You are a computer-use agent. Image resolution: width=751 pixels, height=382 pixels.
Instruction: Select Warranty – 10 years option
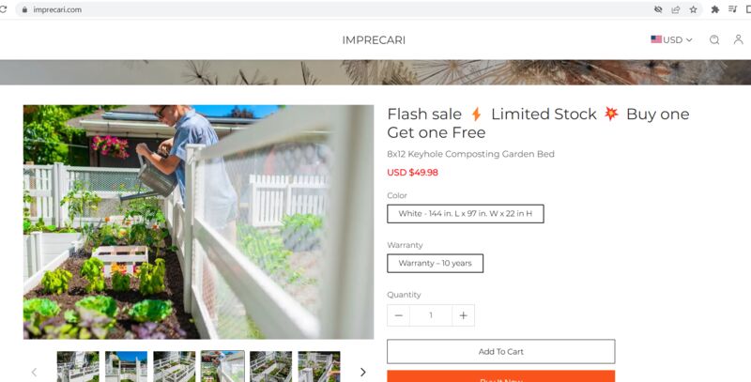click(x=435, y=264)
